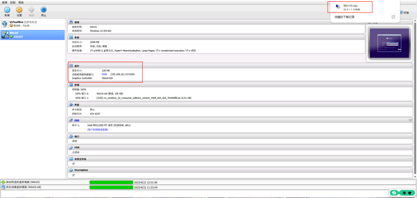The image size is (417, 198).
Task: Click the shirt skin icon in input bar
Action: pyautogui.click(x=410, y=193)
